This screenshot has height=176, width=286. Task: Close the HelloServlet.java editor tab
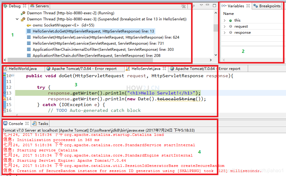click(164, 68)
